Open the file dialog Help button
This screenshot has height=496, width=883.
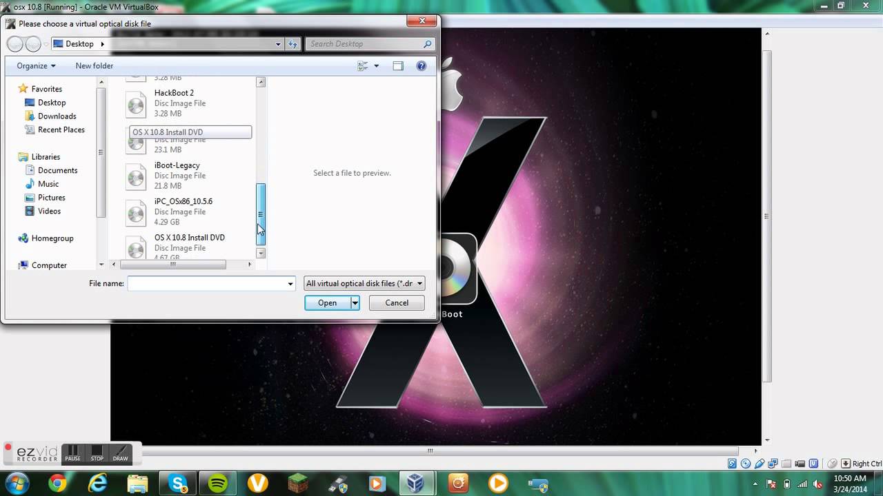421,66
